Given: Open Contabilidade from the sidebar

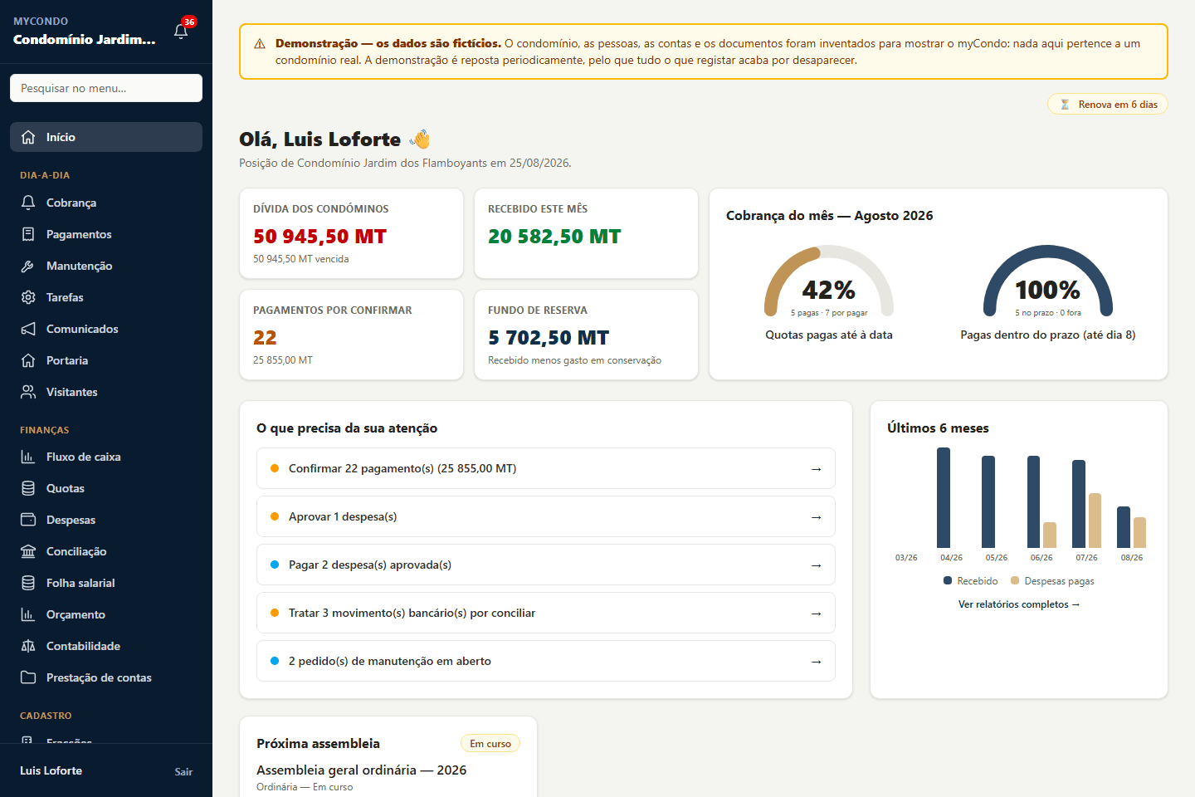Looking at the screenshot, I should [x=106, y=646].
